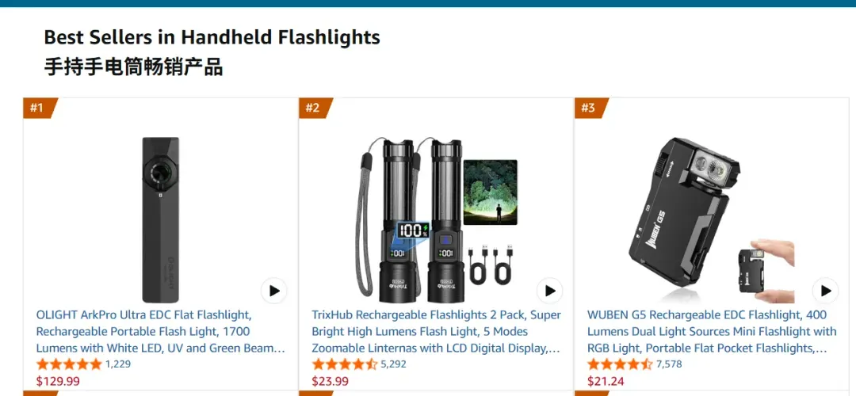Open the OLIGHT ArkPro flashlight product image
Screen dimensions: 856x396
pyautogui.click(x=160, y=220)
